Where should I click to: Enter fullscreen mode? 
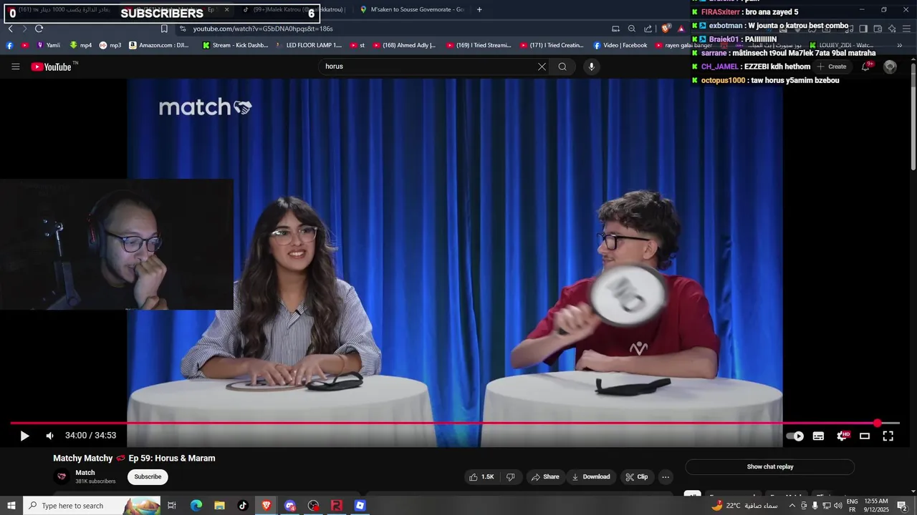[888, 436]
